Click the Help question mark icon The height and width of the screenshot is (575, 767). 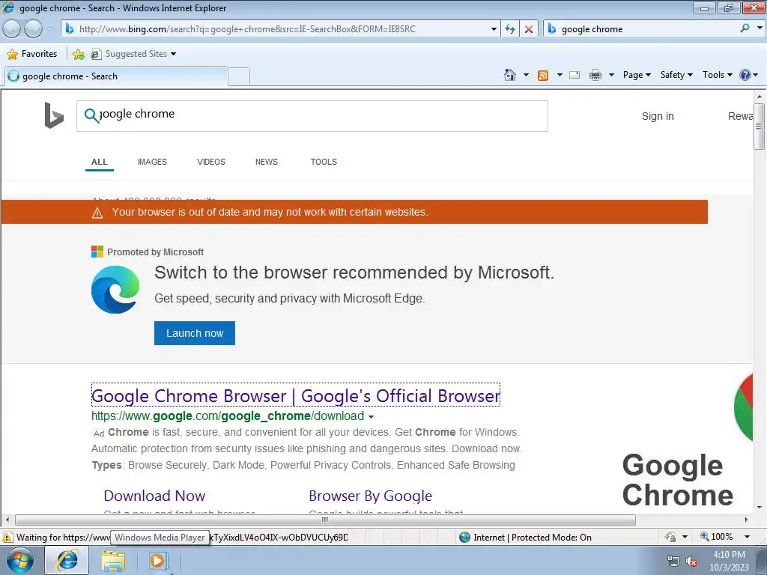coord(745,75)
